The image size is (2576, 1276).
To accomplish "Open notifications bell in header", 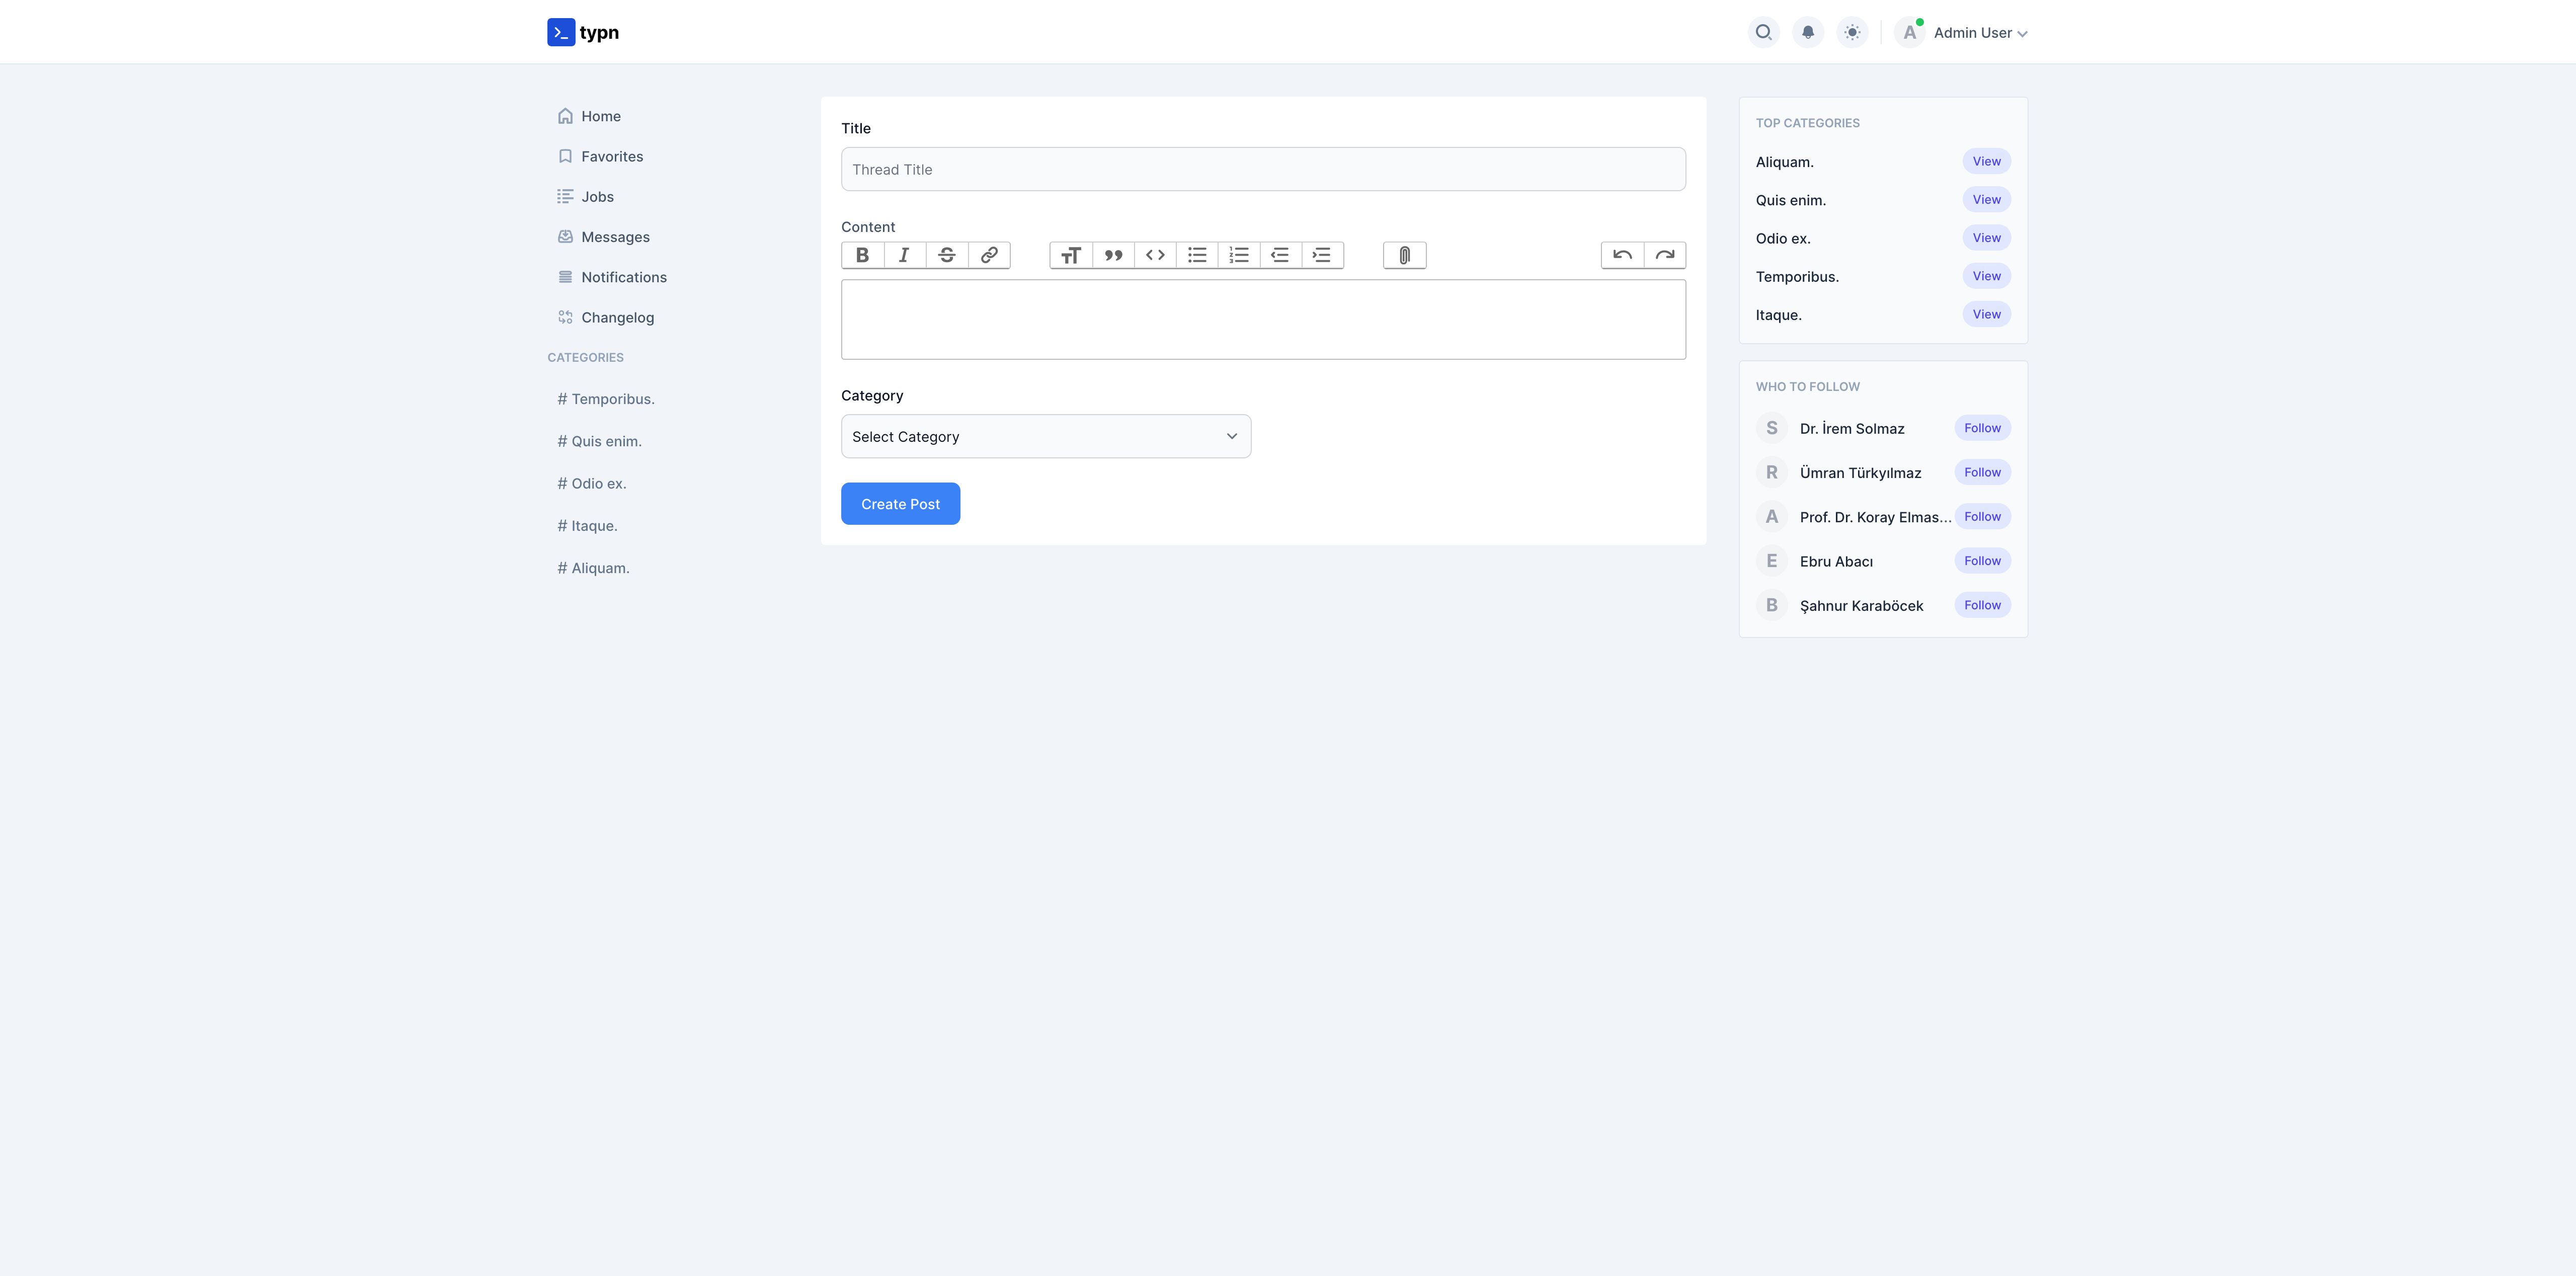I will [x=1807, y=33].
